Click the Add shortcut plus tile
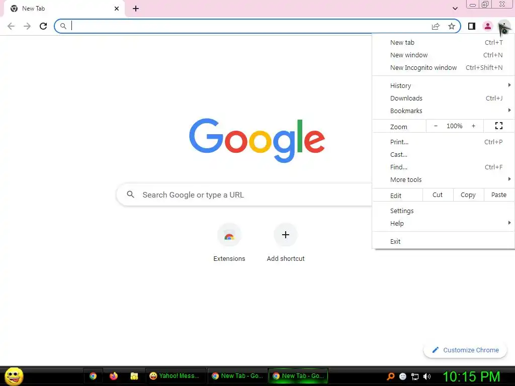 pos(286,243)
